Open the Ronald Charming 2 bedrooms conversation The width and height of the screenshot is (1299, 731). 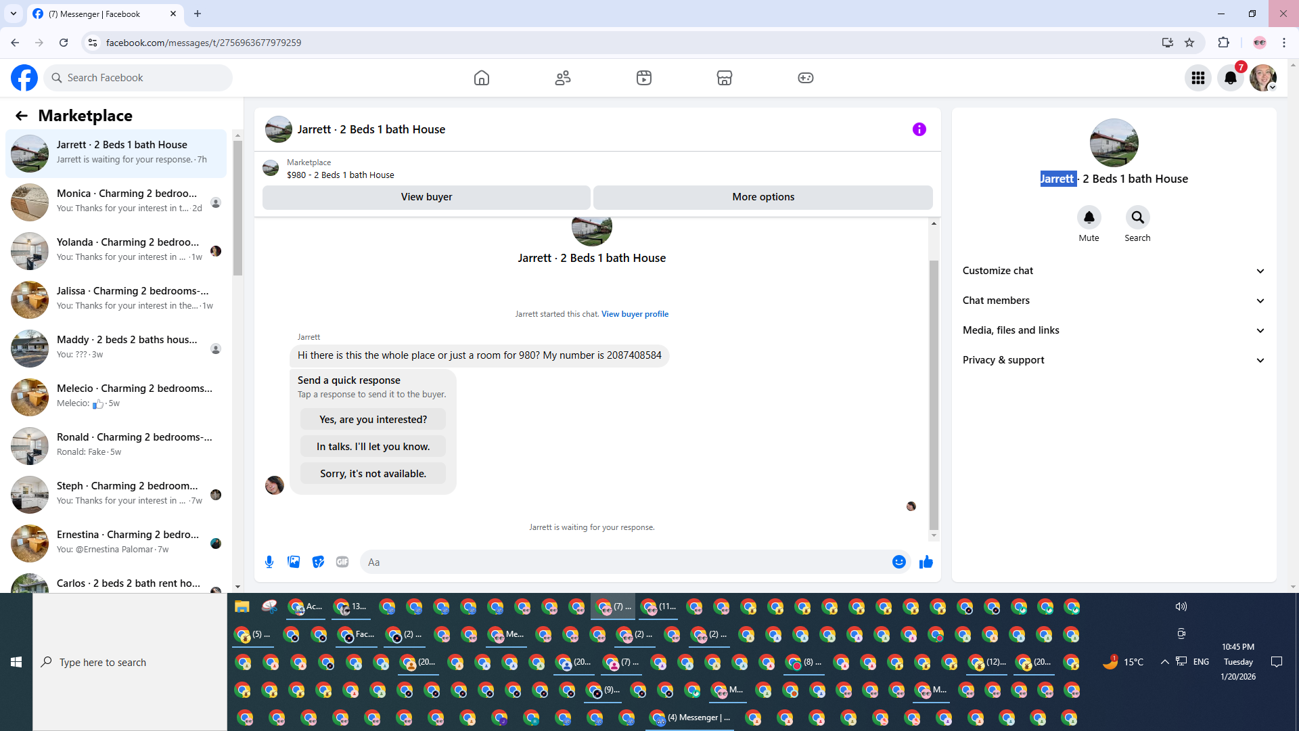[x=116, y=446]
